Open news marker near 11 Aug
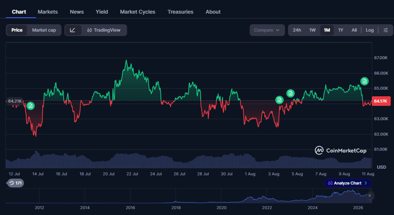The width and height of the screenshot is (394, 215). pyautogui.click(x=364, y=81)
